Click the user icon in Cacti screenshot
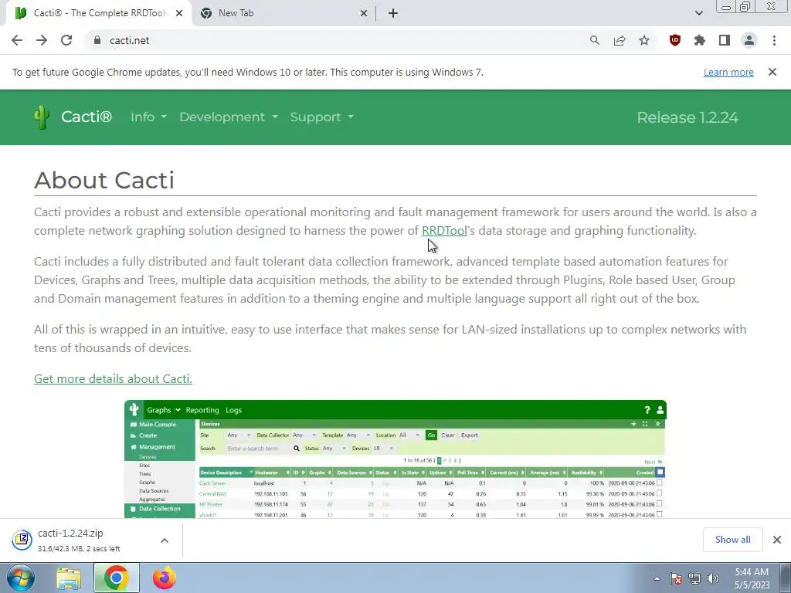791x593 pixels. 660,410
